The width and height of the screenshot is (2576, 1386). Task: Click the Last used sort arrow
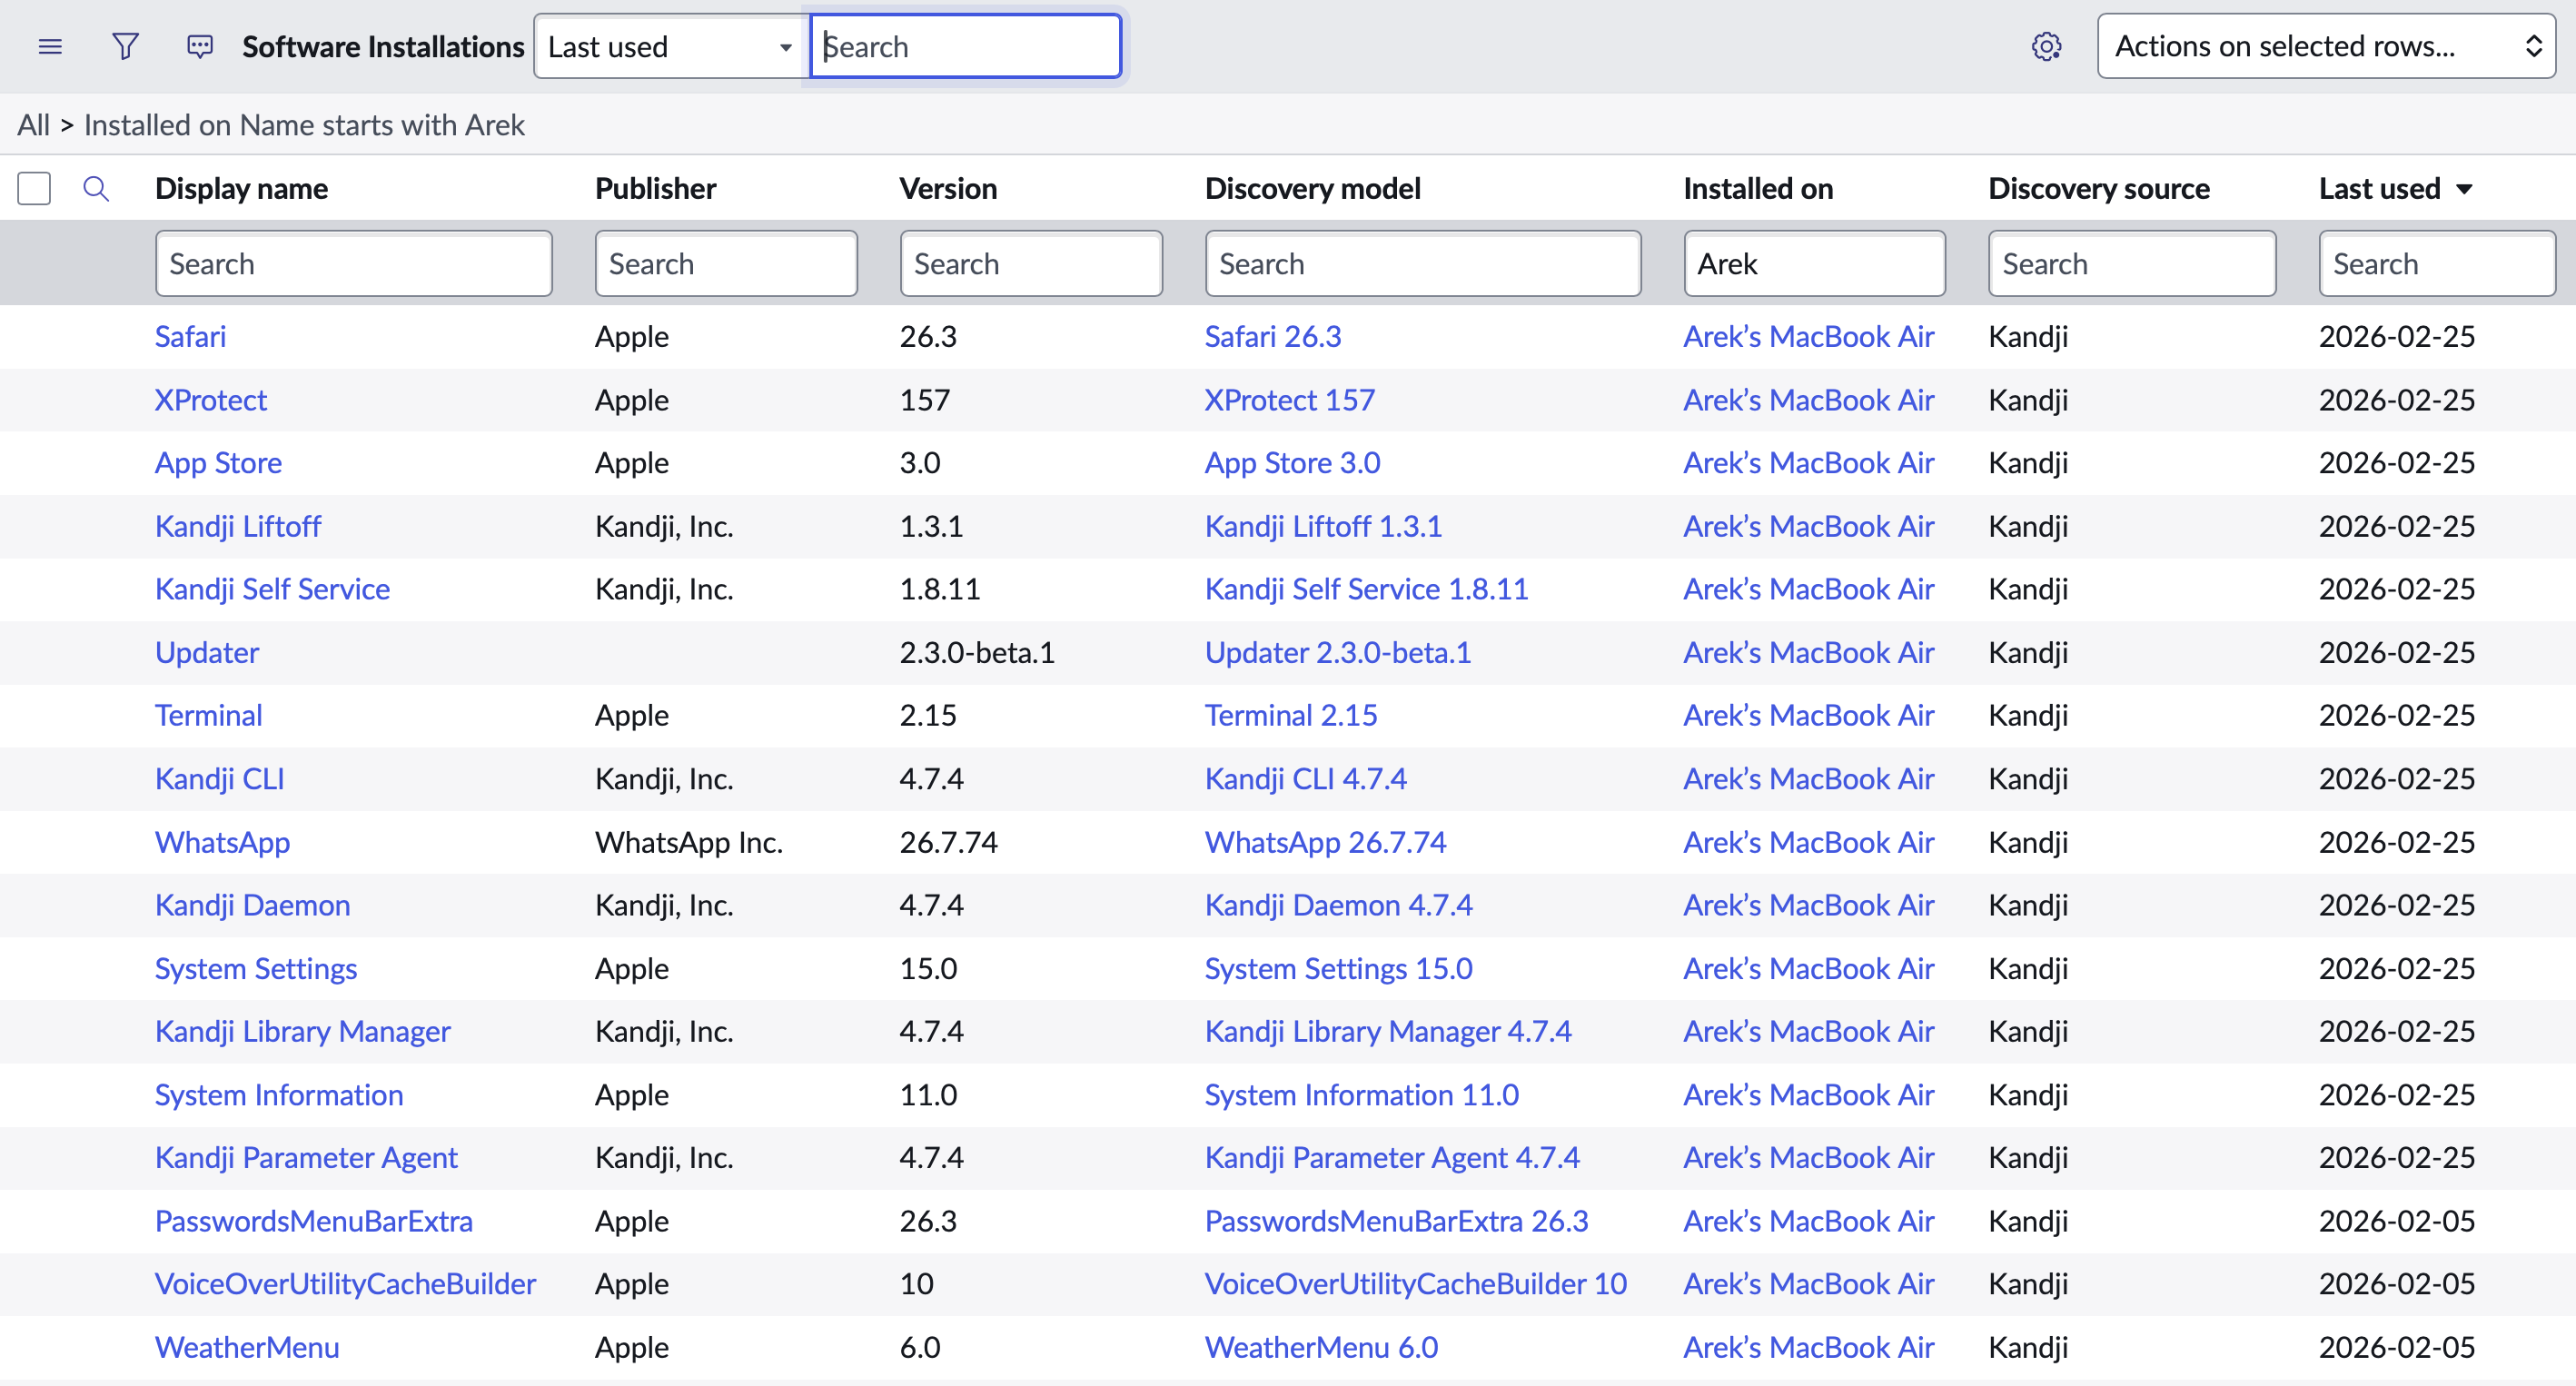(x=2464, y=189)
